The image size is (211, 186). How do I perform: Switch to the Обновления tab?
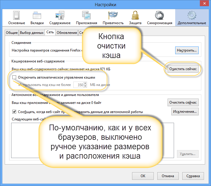[x=67, y=33]
